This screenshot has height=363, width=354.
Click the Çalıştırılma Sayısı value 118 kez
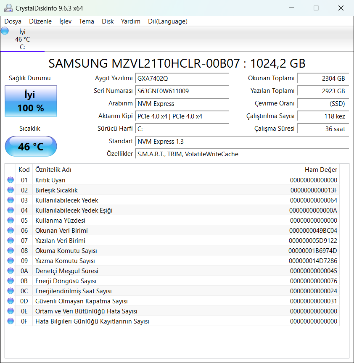coord(323,116)
